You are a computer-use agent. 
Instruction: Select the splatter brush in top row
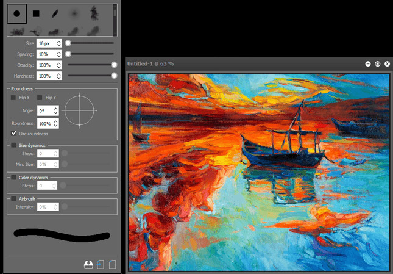pos(94,13)
